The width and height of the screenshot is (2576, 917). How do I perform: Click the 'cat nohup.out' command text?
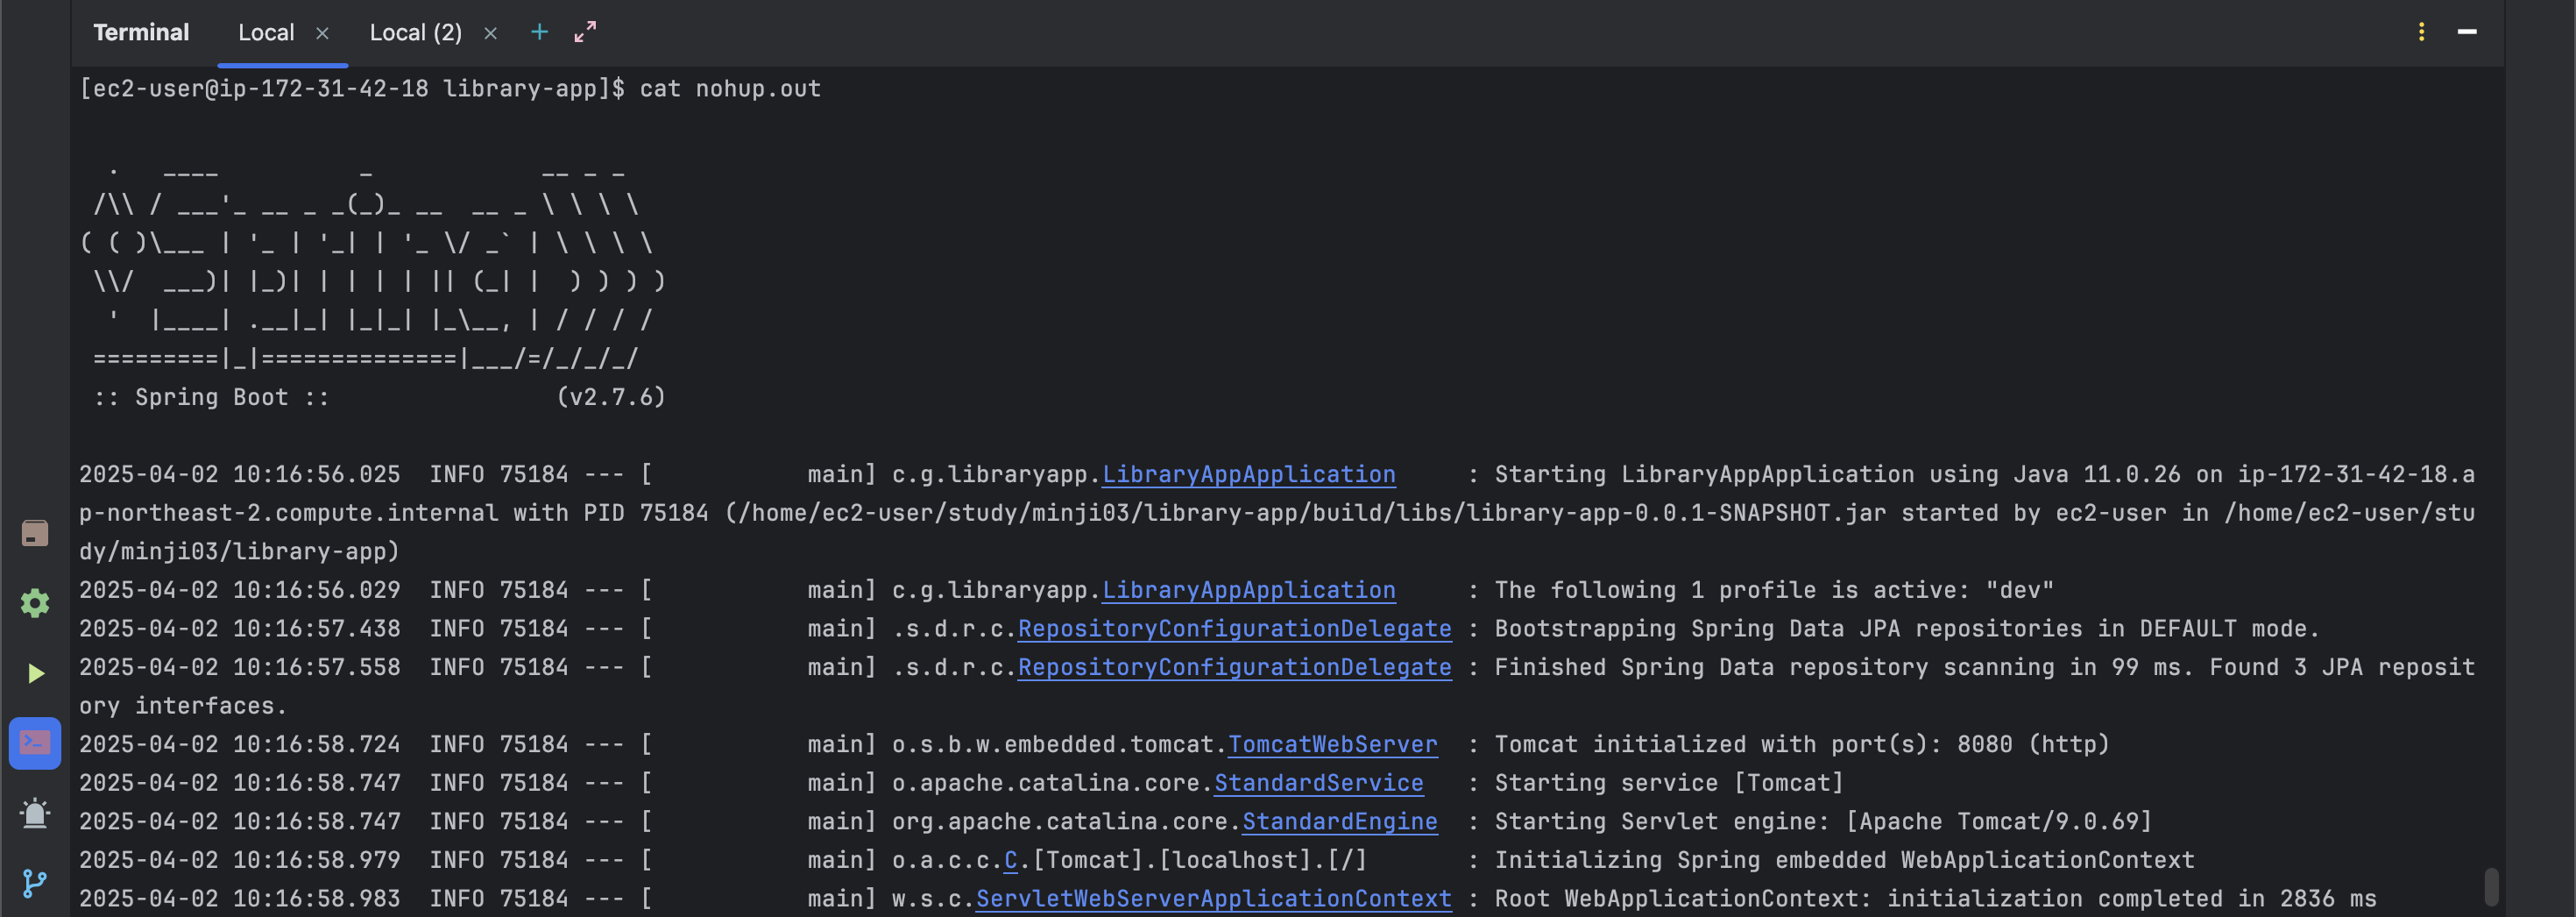coord(730,89)
